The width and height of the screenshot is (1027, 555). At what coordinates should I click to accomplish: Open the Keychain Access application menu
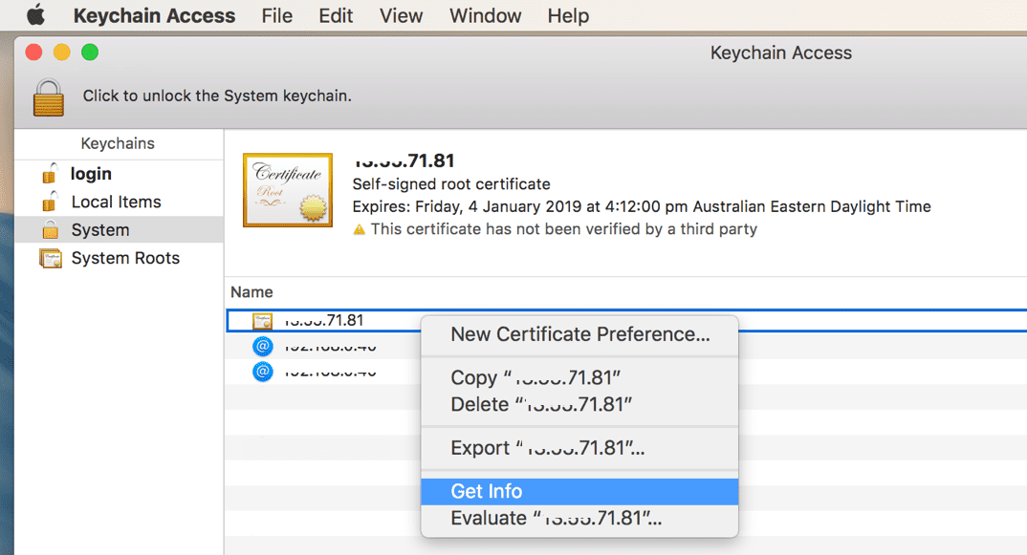pos(153,15)
